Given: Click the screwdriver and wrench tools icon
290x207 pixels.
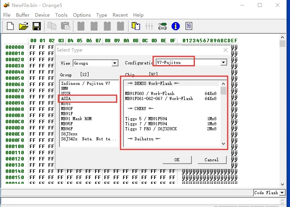Looking at the screenshot, I should tap(162, 26).
